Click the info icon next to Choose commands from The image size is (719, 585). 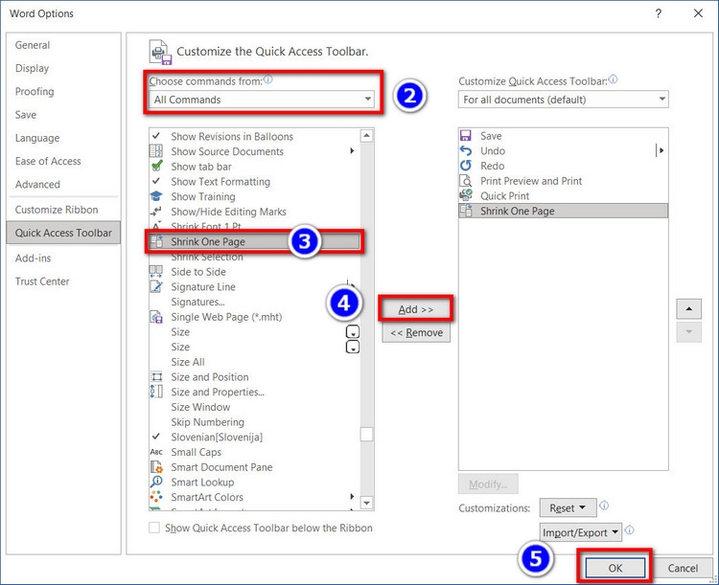[268, 79]
